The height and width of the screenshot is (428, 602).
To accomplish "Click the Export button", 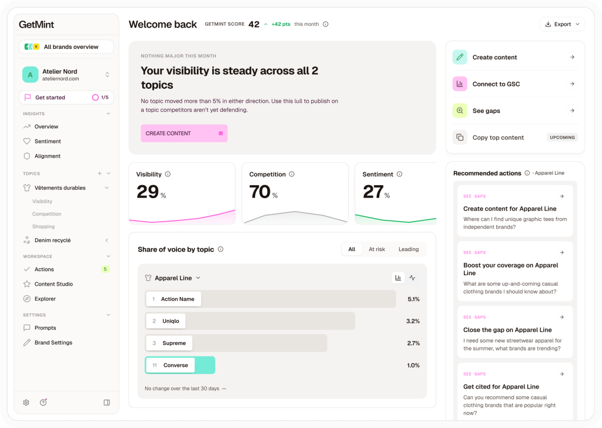I will (x=562, y=24).
